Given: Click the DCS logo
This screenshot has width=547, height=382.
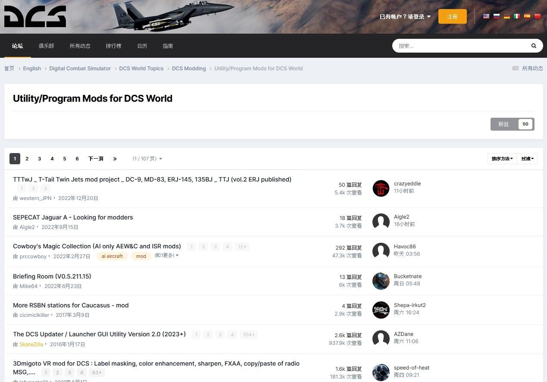Looking at the screenshot, I should tap(35, 16).
